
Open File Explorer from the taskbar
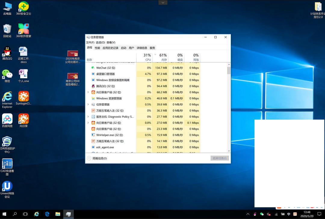click(57, 214)
